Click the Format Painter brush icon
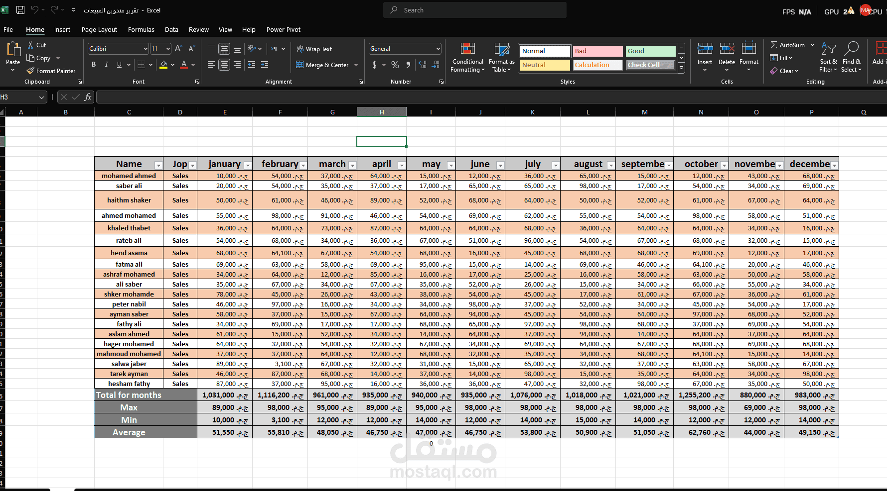887x491 pixels. point(31,71)
